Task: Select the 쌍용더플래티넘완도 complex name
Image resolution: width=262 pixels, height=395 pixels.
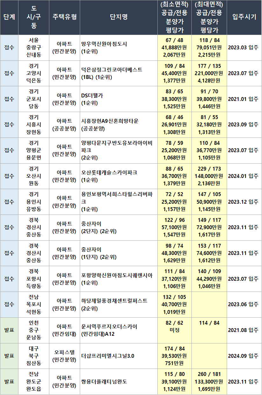Action: point(104,382)
